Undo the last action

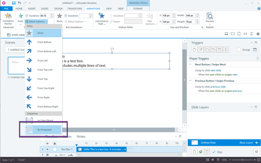click(20, 3)
